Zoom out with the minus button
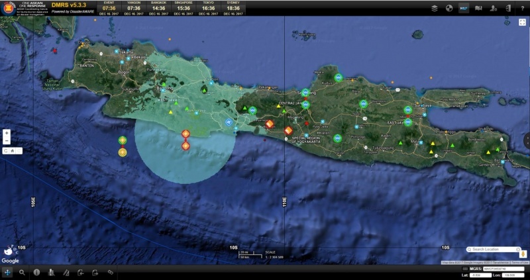The height and width of the screenshot is (280, 530). (x=7, y=140)
